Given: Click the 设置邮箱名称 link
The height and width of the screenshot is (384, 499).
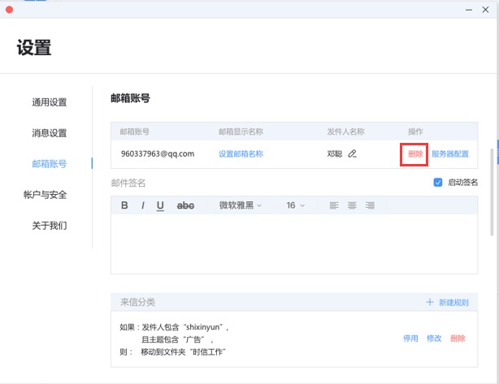Looking at the screenshot, I should click(241, 154).
